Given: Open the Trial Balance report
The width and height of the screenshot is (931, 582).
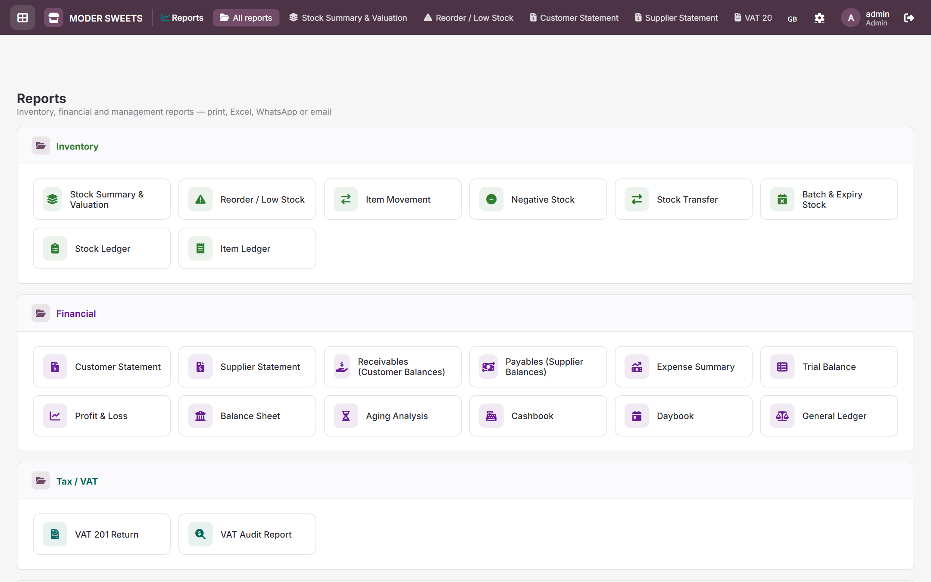Looking at the screenshot, I should (x=829, y=367).
